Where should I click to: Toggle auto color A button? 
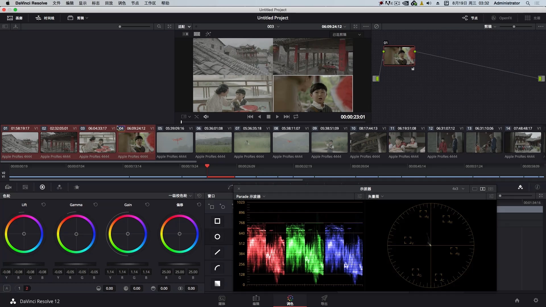(7, 288)
